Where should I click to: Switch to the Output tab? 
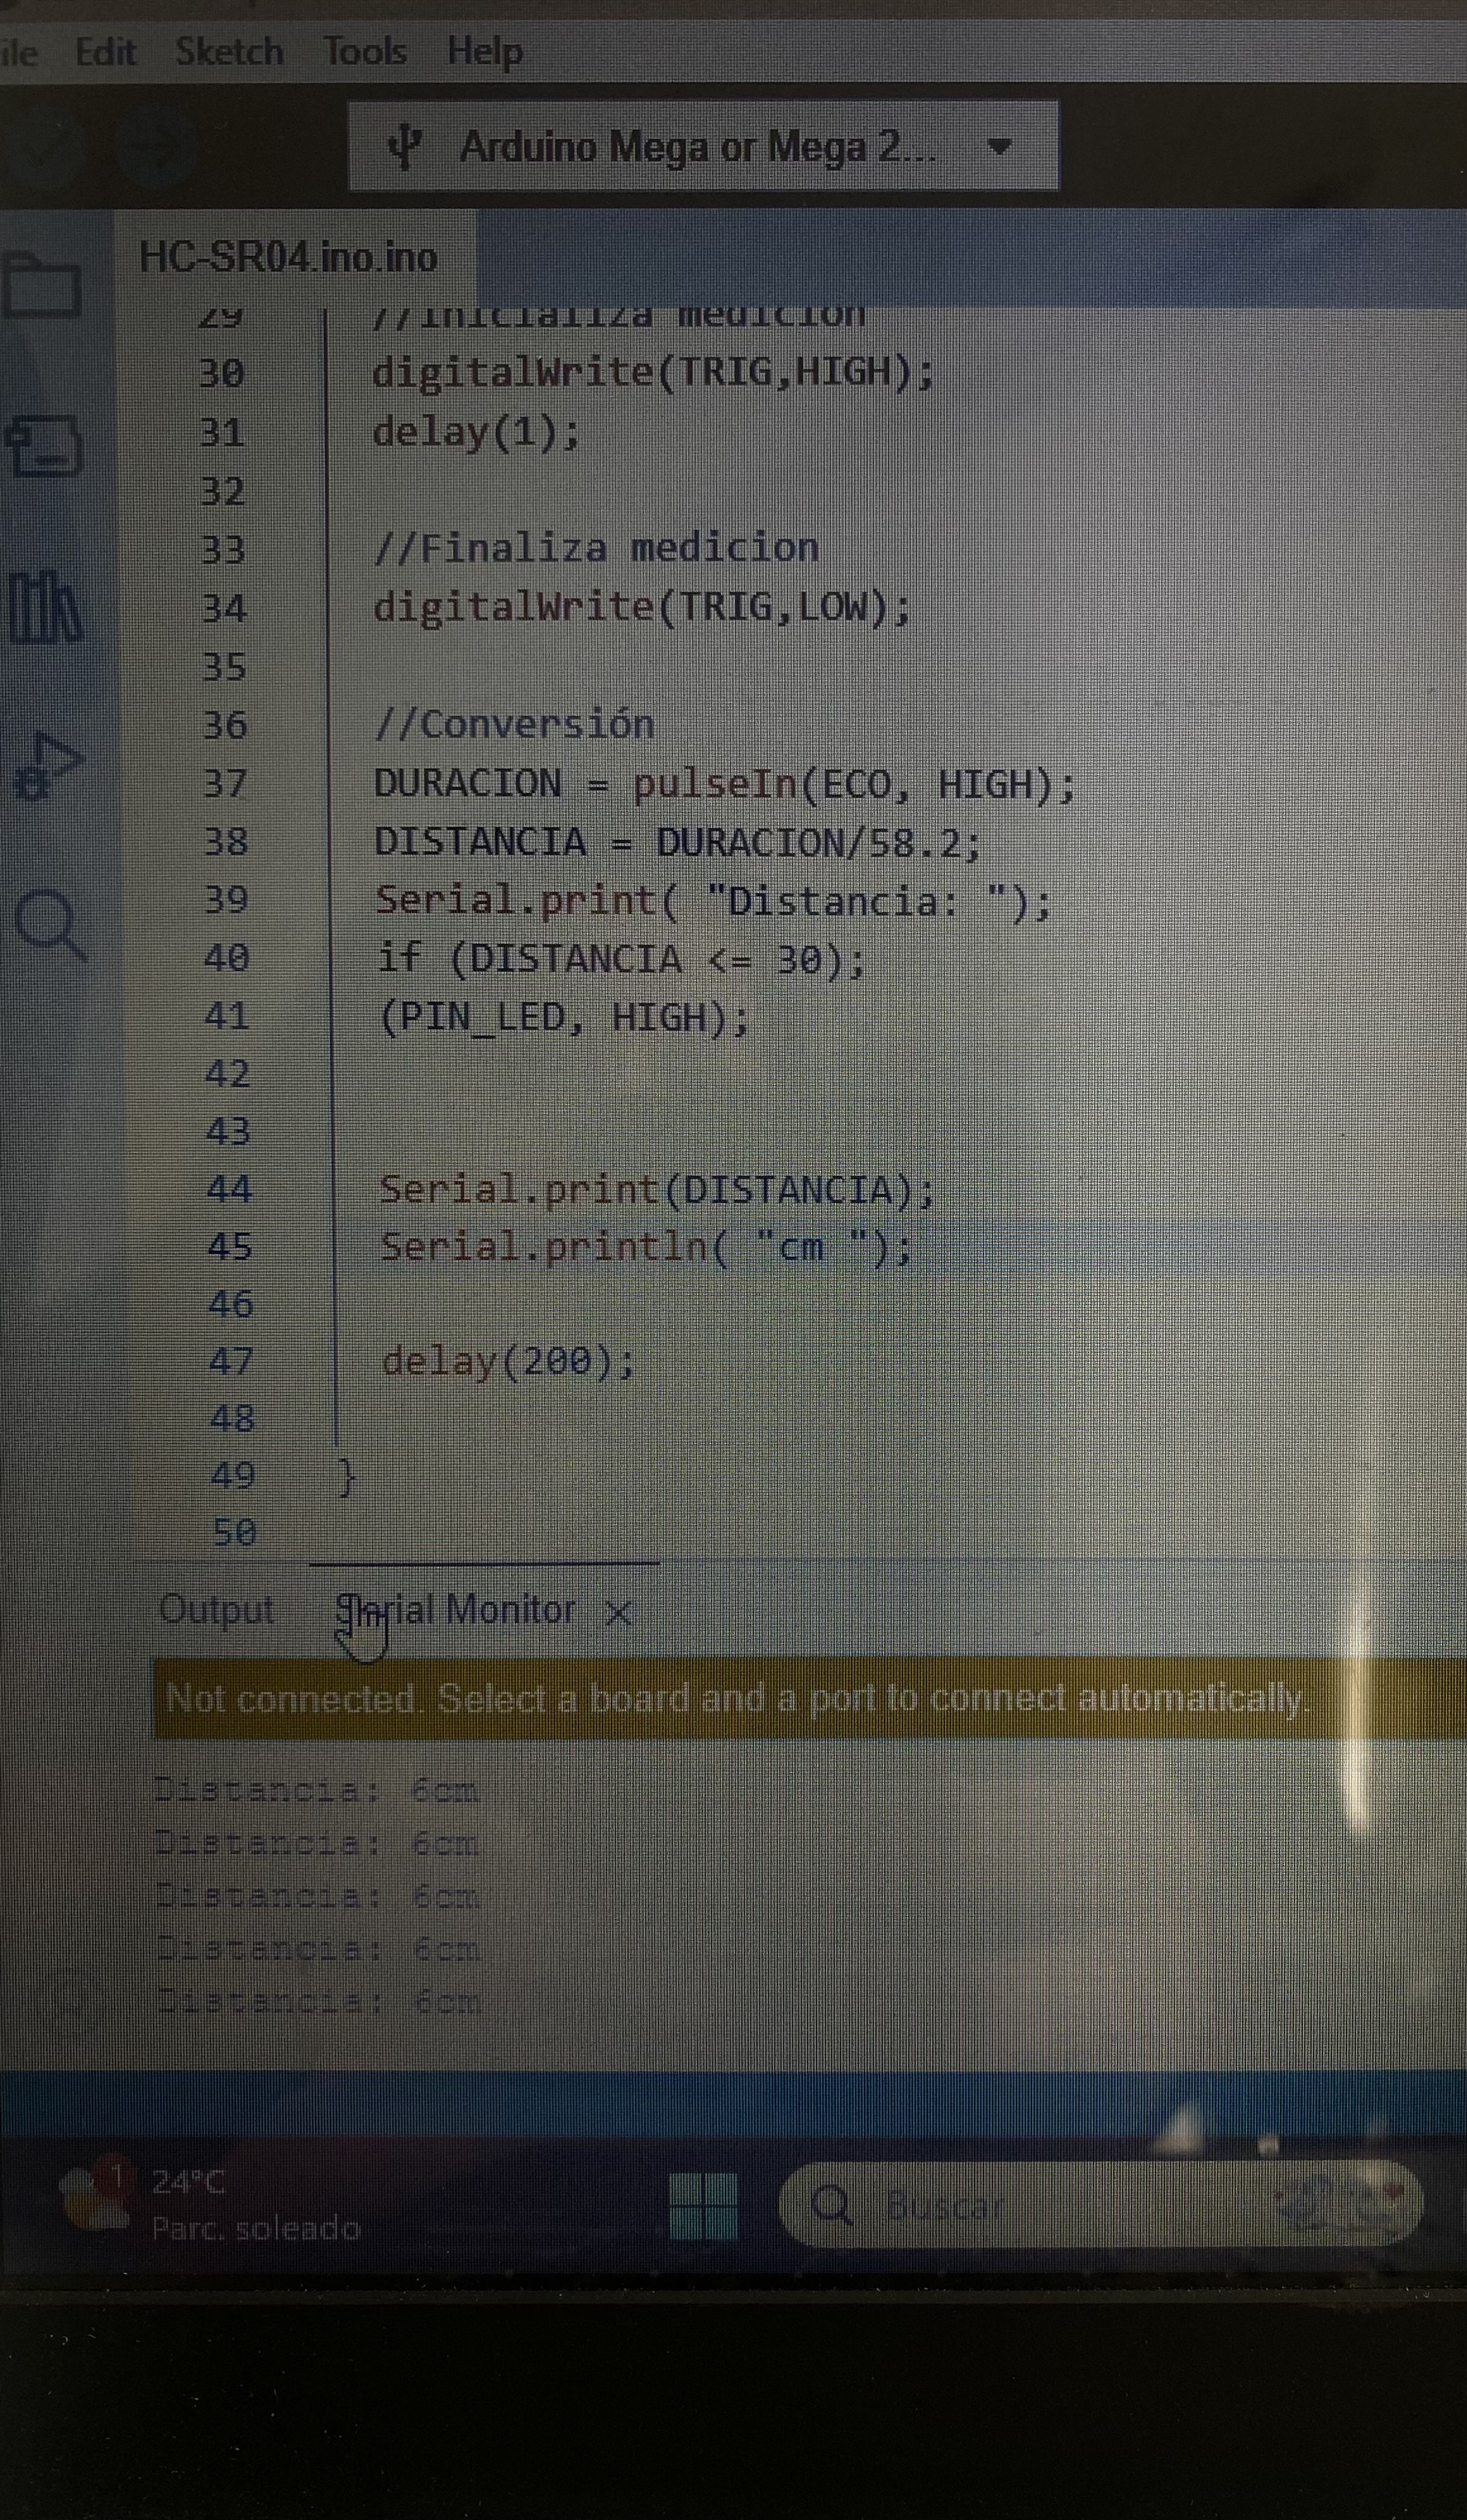point(216,1610)
